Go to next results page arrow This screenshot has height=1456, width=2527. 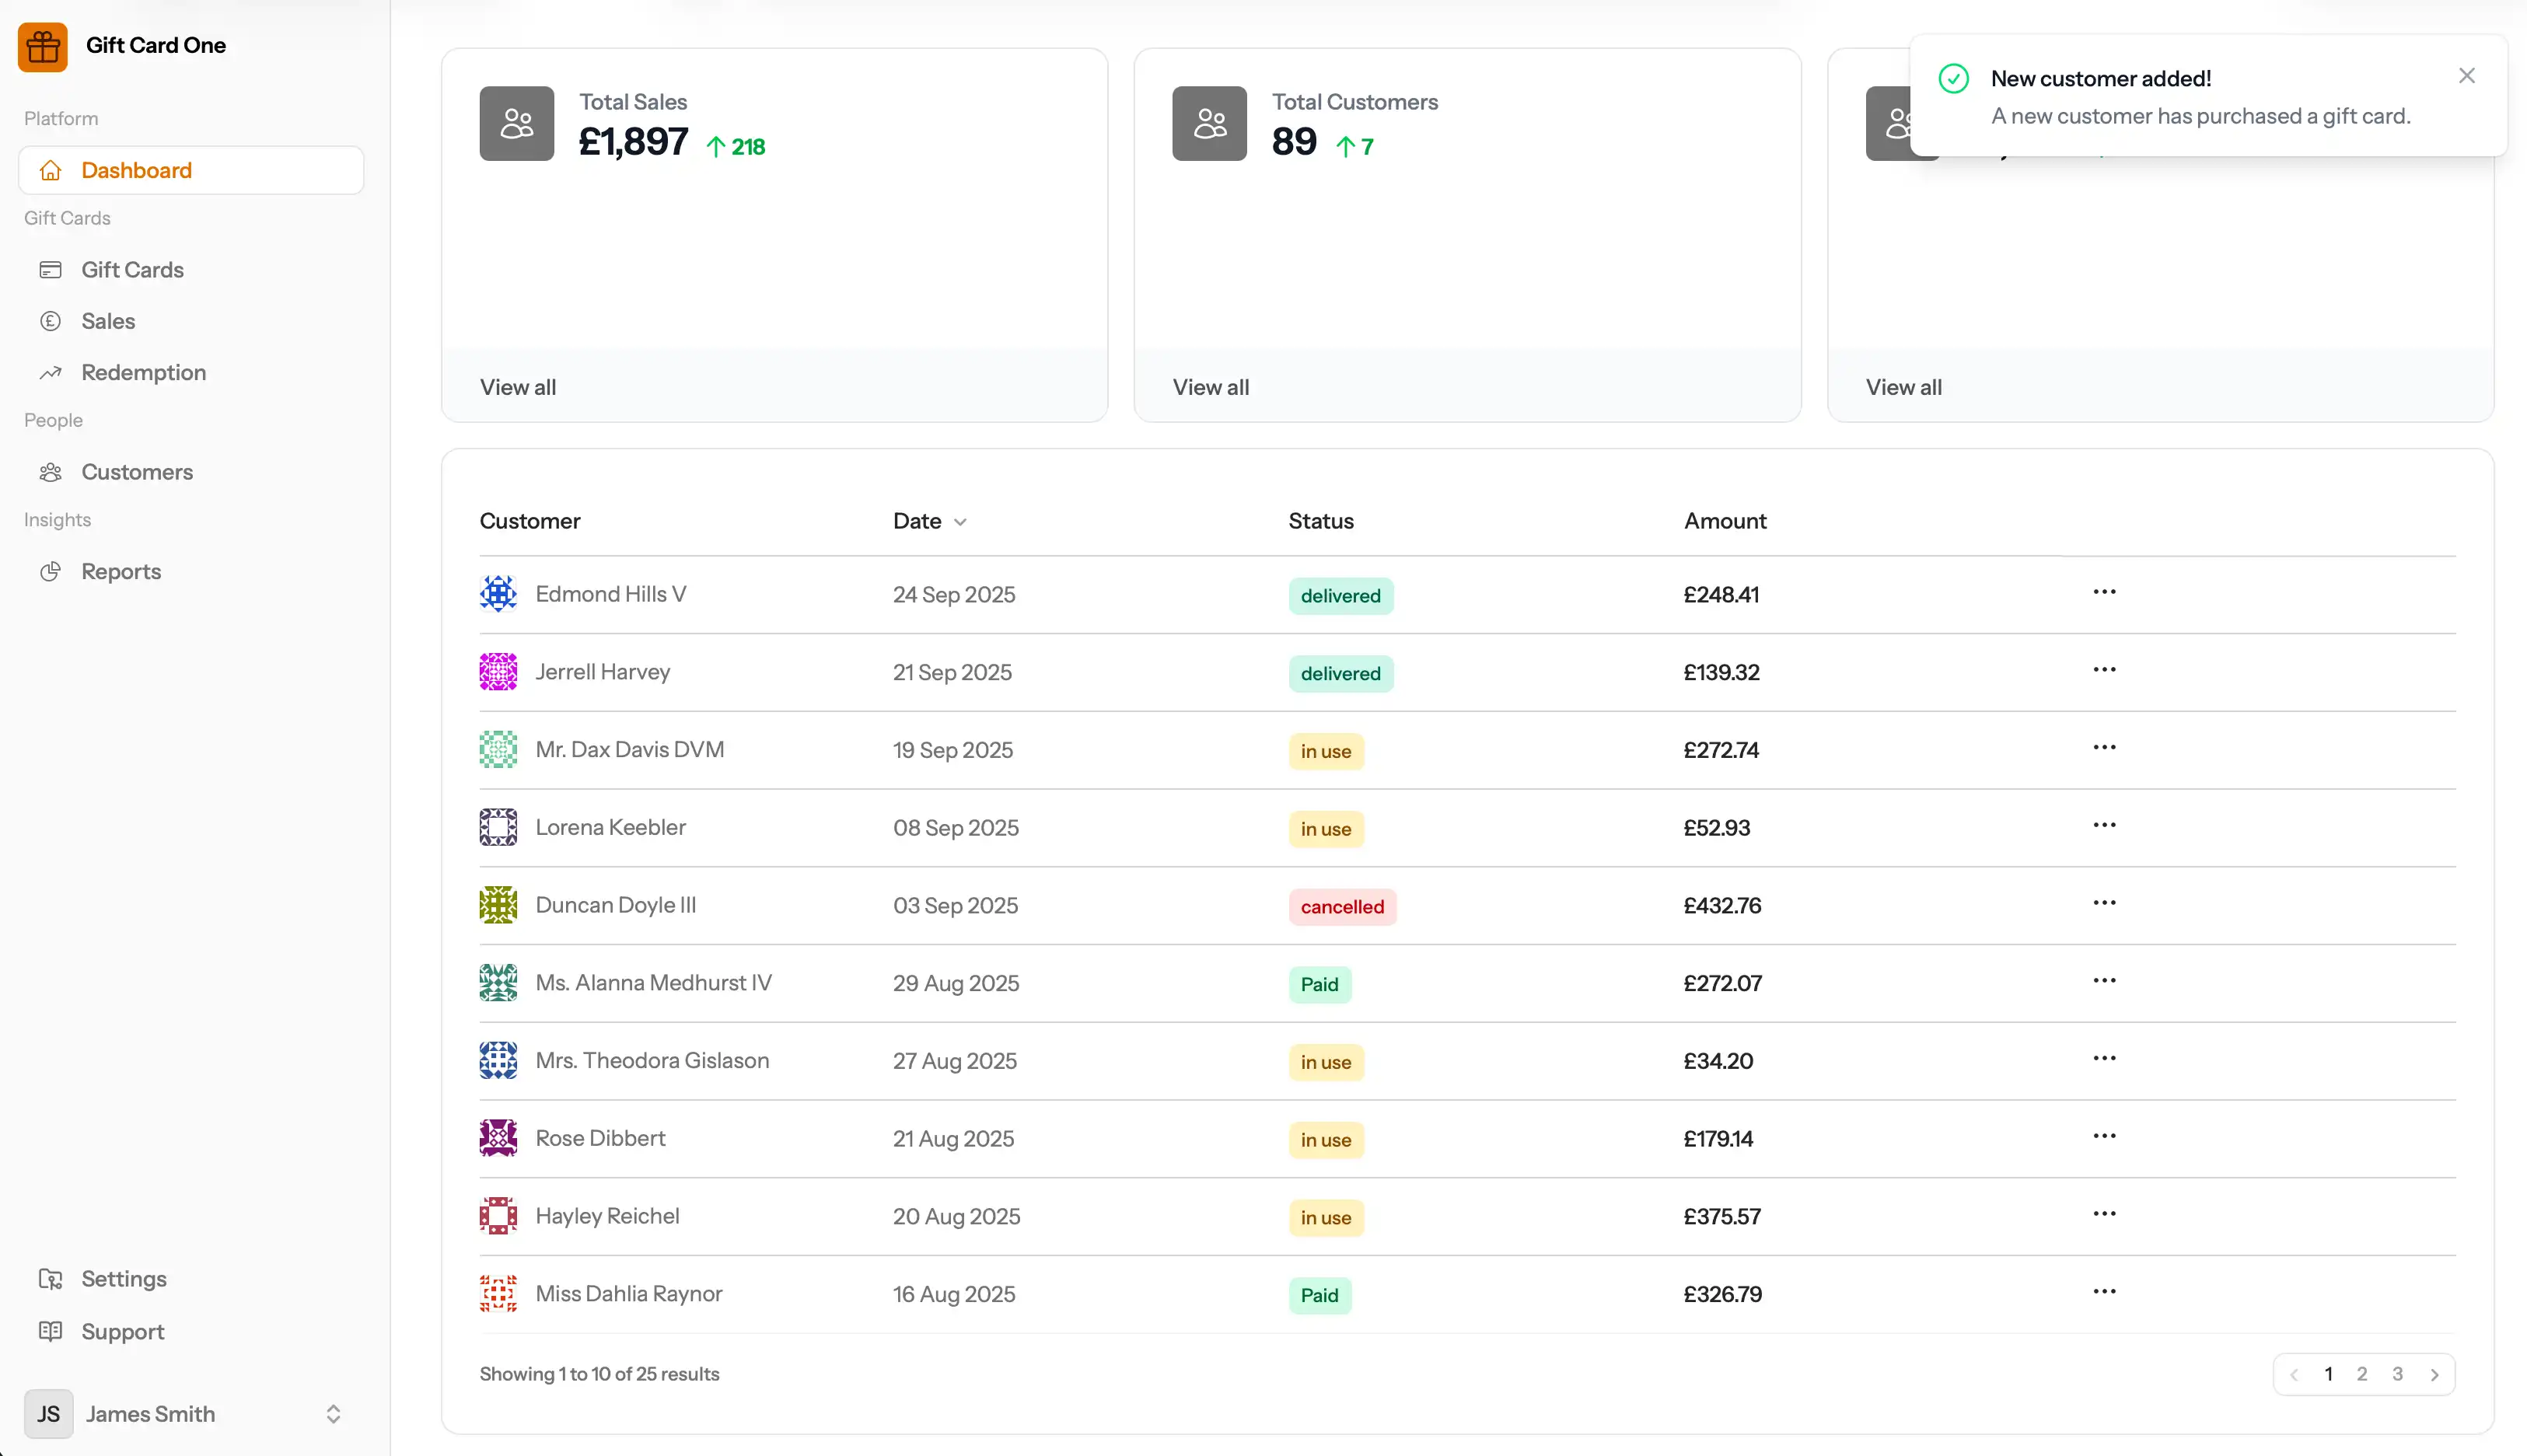[x=2434, y=1375]
